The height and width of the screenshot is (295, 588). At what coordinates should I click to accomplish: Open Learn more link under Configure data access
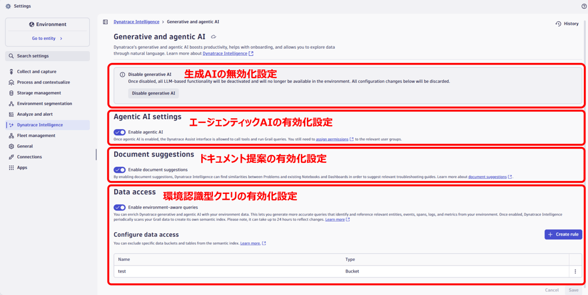click(x=250, y=244)
